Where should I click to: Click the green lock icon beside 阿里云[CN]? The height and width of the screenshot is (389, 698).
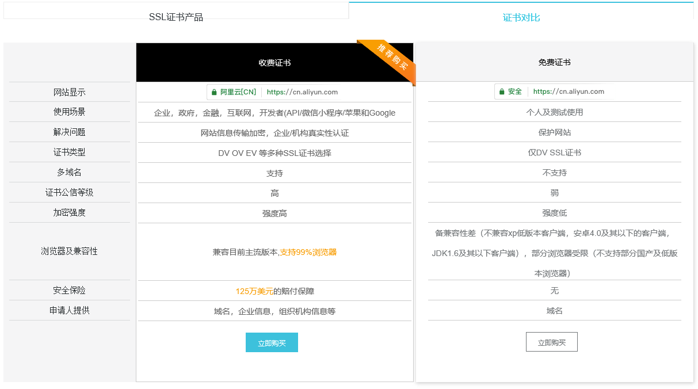[214, 92]
